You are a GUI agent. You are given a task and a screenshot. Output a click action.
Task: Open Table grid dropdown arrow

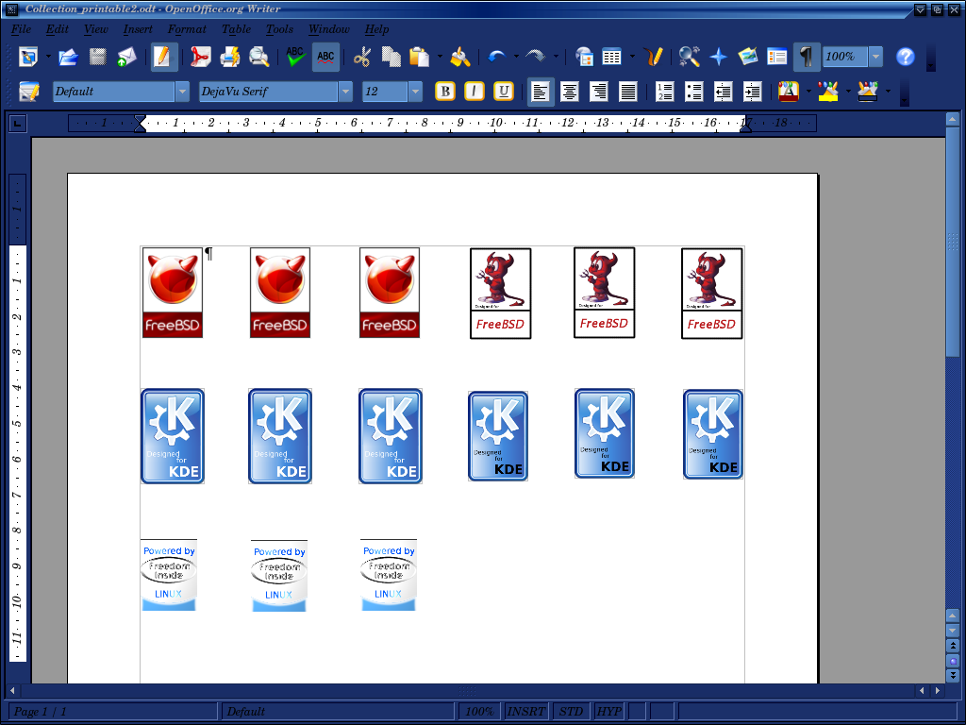click(x=632, y=57)
